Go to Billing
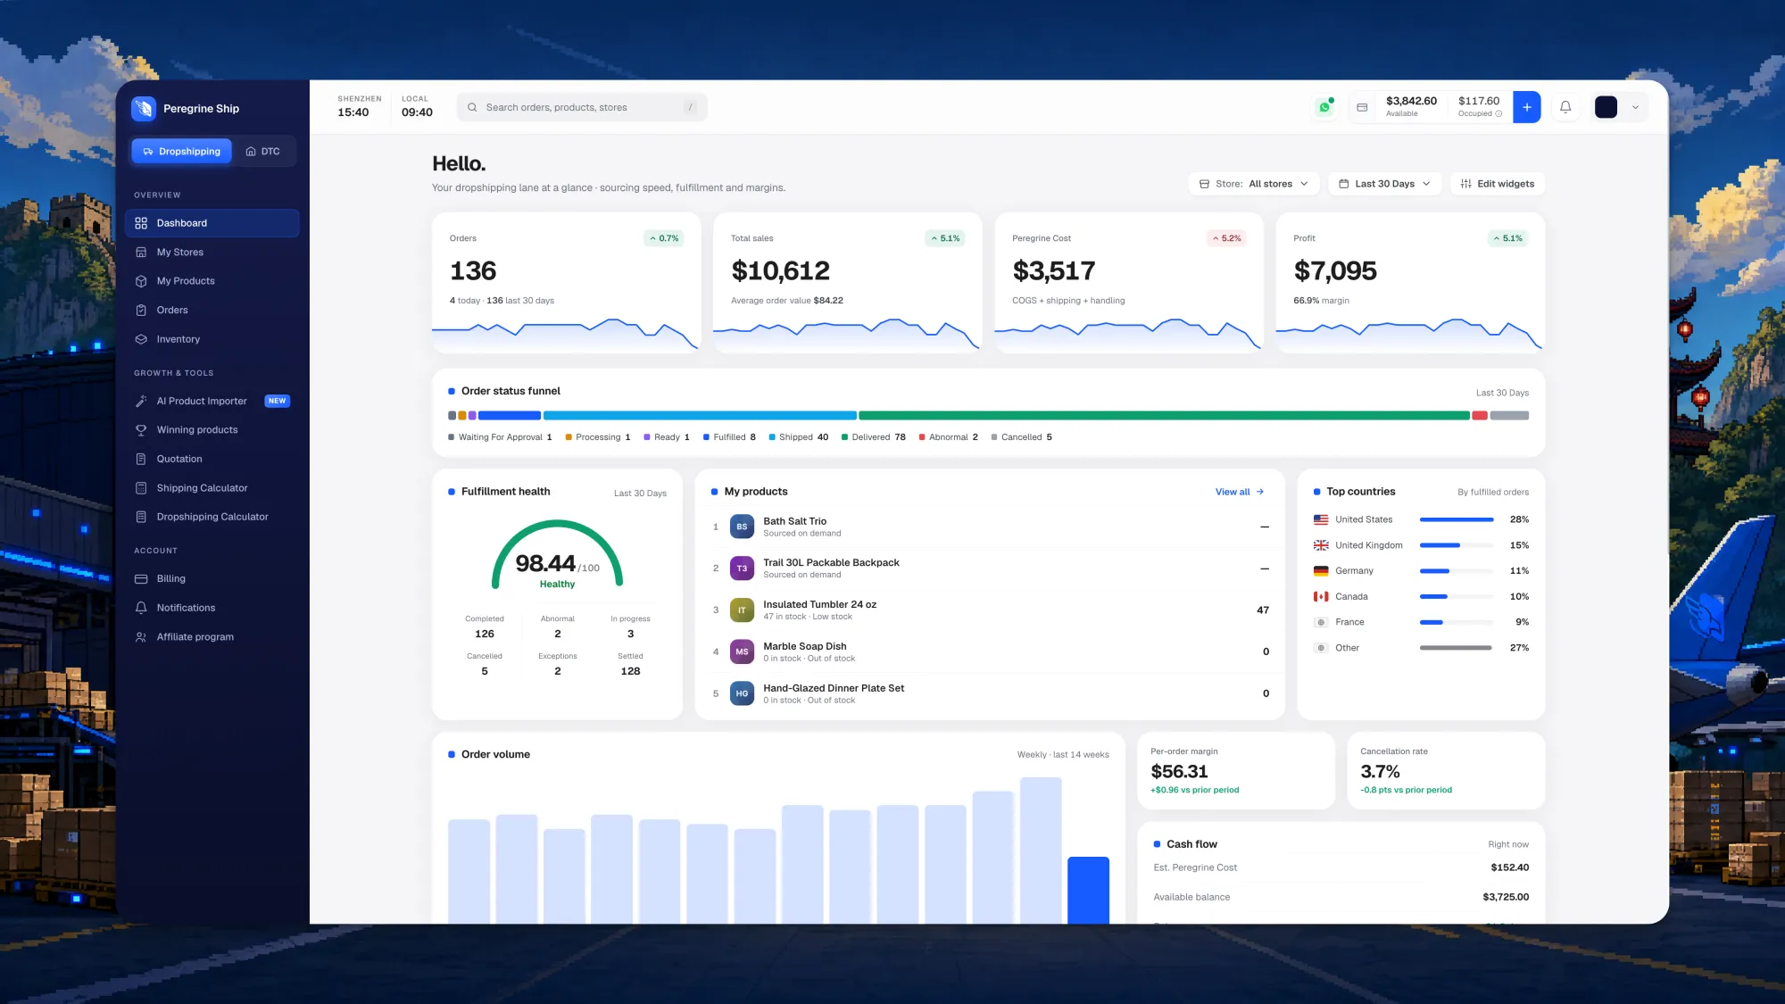This screenshot has height=1004, width=1785. pos(212,579)
